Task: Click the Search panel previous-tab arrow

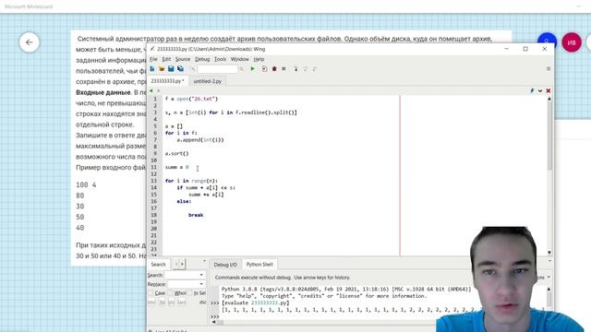Action: point(176,265)
